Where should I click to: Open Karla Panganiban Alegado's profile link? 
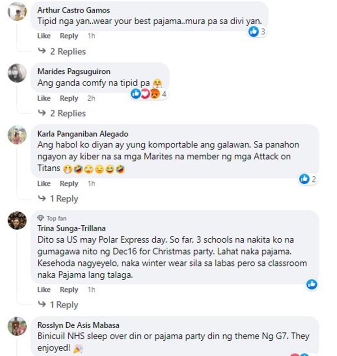click(x=83, y=134)
